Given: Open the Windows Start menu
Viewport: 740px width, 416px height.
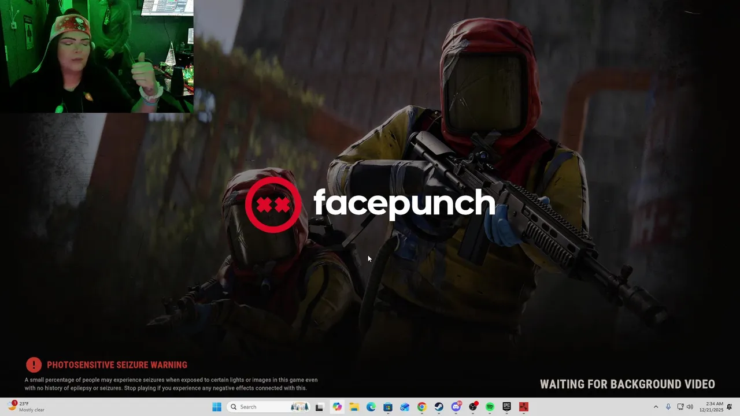Looking at the screenshot, I should [217, 407].
